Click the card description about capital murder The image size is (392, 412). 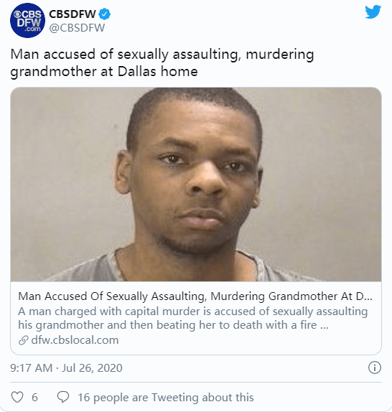tap(192, 318)
